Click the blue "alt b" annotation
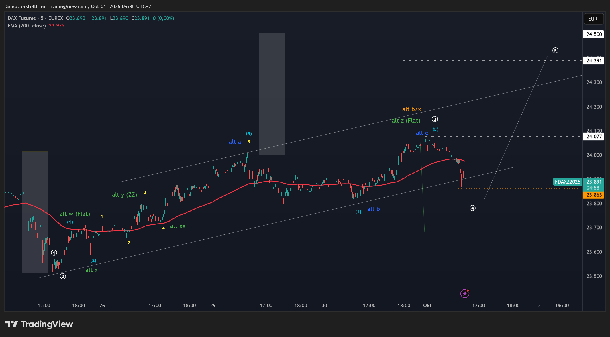This screenshot has width=610, height=337. click(x=373, y=209)
